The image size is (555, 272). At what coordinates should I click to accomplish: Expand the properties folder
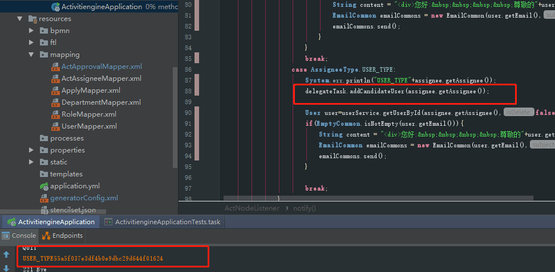coord(31,150)
